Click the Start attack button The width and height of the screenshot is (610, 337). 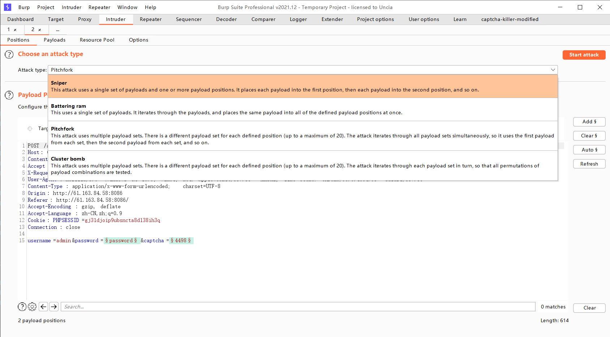pyautogui.click(x=584, y=55)
